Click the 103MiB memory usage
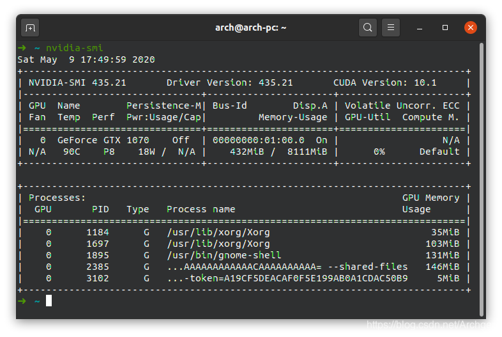This screenshot has height=337, width=502. tap(442, 244)
